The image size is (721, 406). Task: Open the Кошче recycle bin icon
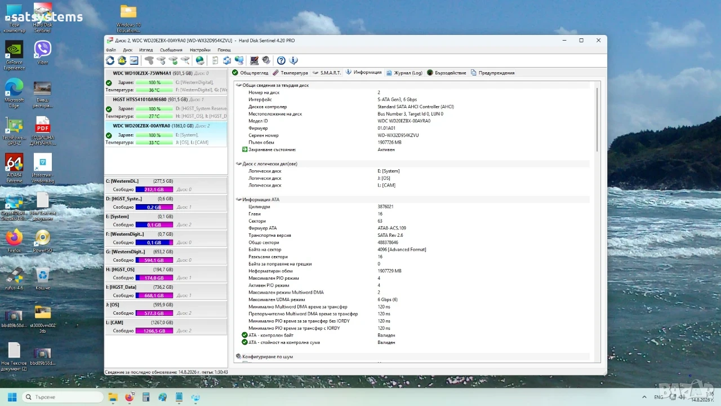coord(42,279)
